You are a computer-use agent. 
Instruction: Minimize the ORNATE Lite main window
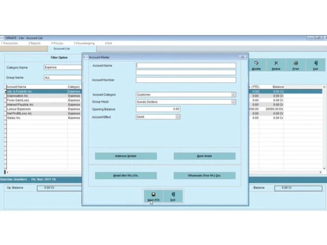[311, 38]
